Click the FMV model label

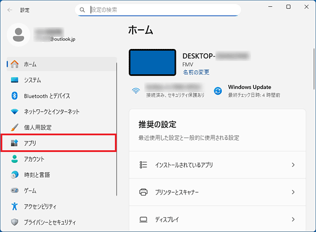(188, 64)
